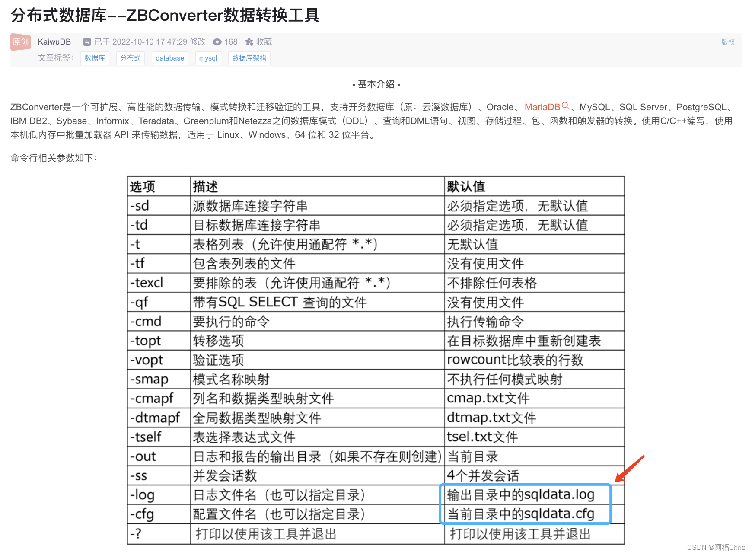752x555 pixels.
Task: Click the -cfg option cell
Action: 159,514
